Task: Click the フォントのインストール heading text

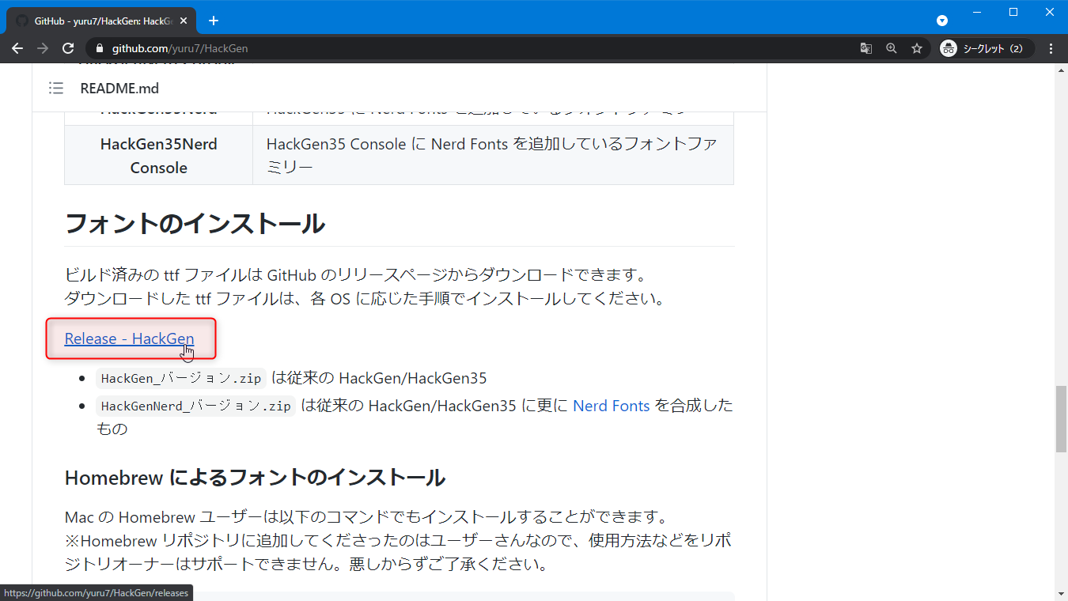Action: click(x=195, y=224)
